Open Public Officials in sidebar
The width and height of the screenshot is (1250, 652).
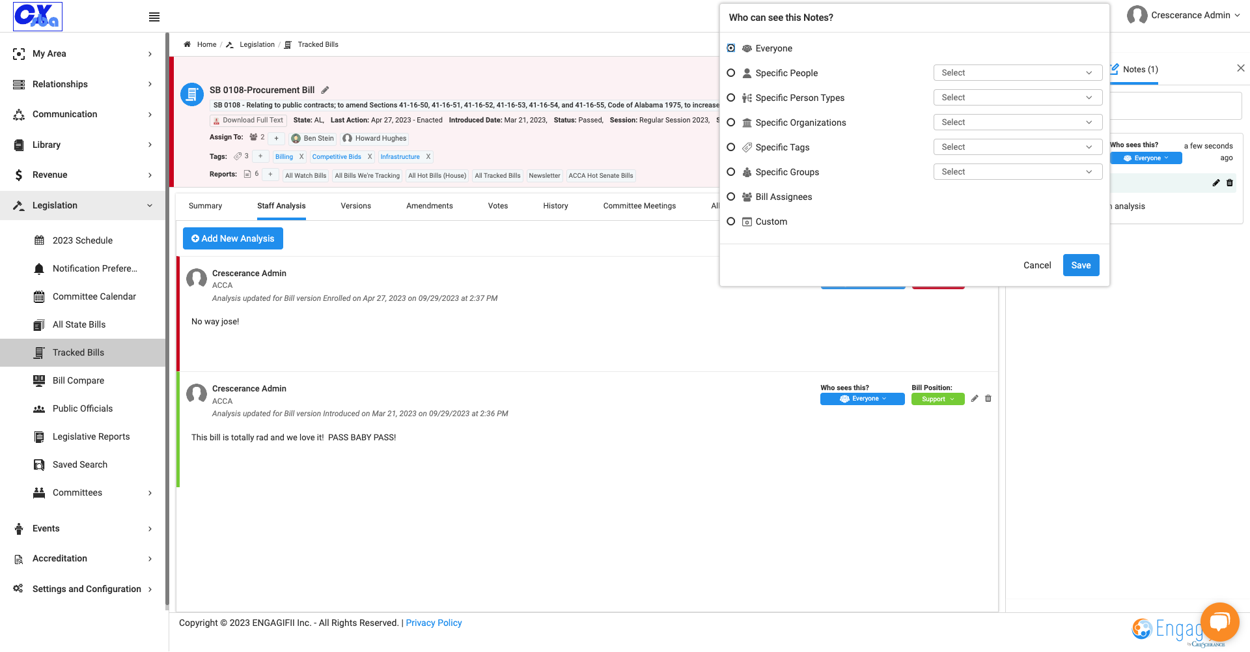(x=83, y=408)
